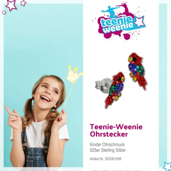The height and width of the screenshot is (171, 171).
Task: Click the tiny star below the large star
Action: click(x=4, y=13)
